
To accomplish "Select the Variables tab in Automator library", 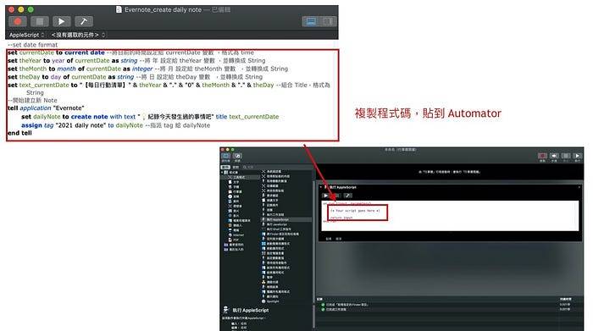I will tap(236, 167).
